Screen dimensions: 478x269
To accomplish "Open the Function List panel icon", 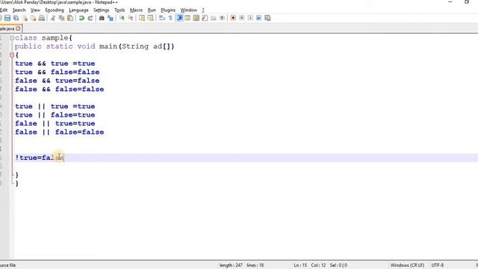I will click(205, 18).
